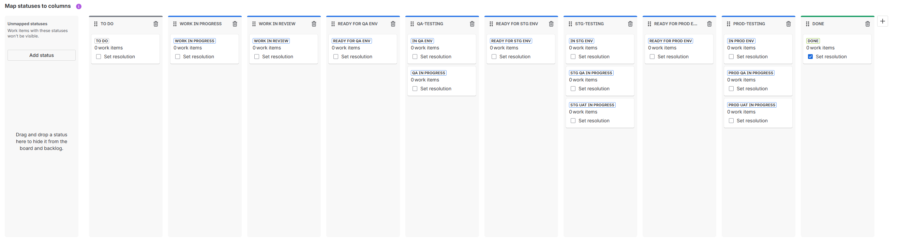Image resolution: width=899 pixels, height=246 pixels.
Task: Delete the READY FOR PROD ENV column
Action: pyautogui.click(x=709, y=24)
